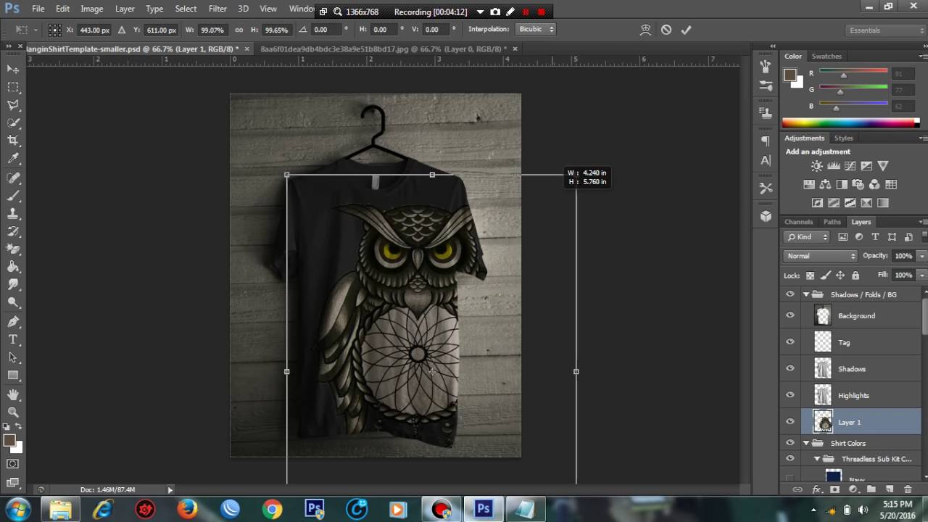Select the History Brush tool
Viewport: 928px width, 522px height.
(13, 231)
